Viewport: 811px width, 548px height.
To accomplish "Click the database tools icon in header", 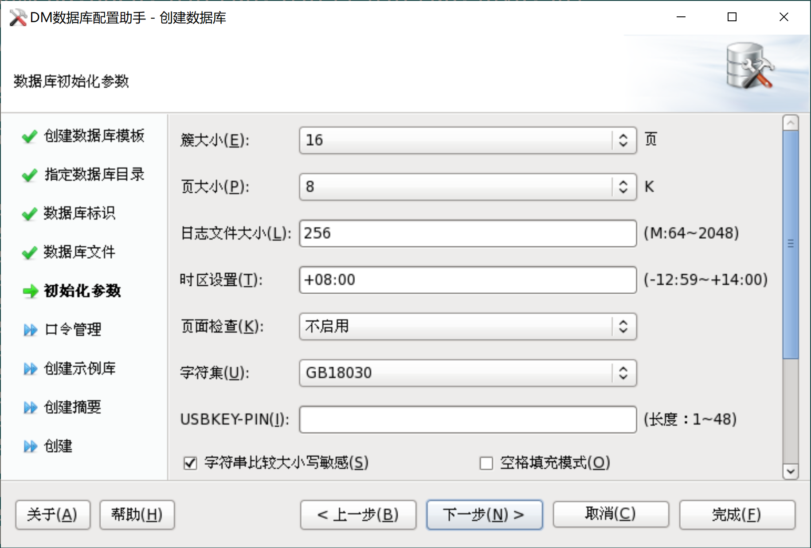I will (749, 66).
